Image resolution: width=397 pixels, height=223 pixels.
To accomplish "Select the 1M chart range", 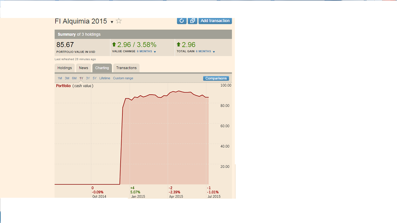I will [x=60, y=78].
